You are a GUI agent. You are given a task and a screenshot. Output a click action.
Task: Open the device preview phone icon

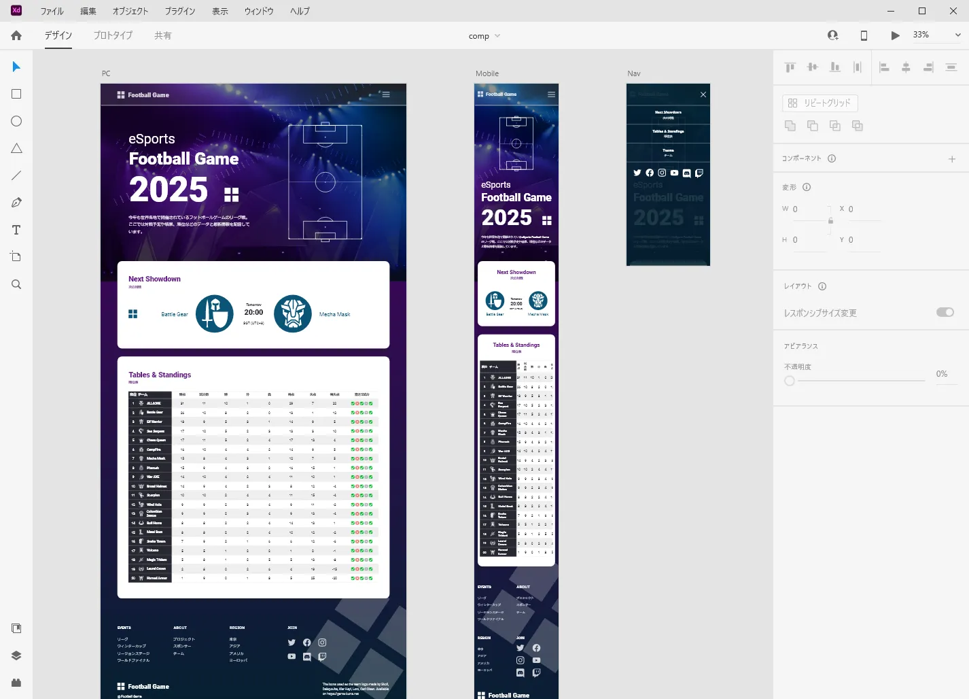tap(864, 35)
